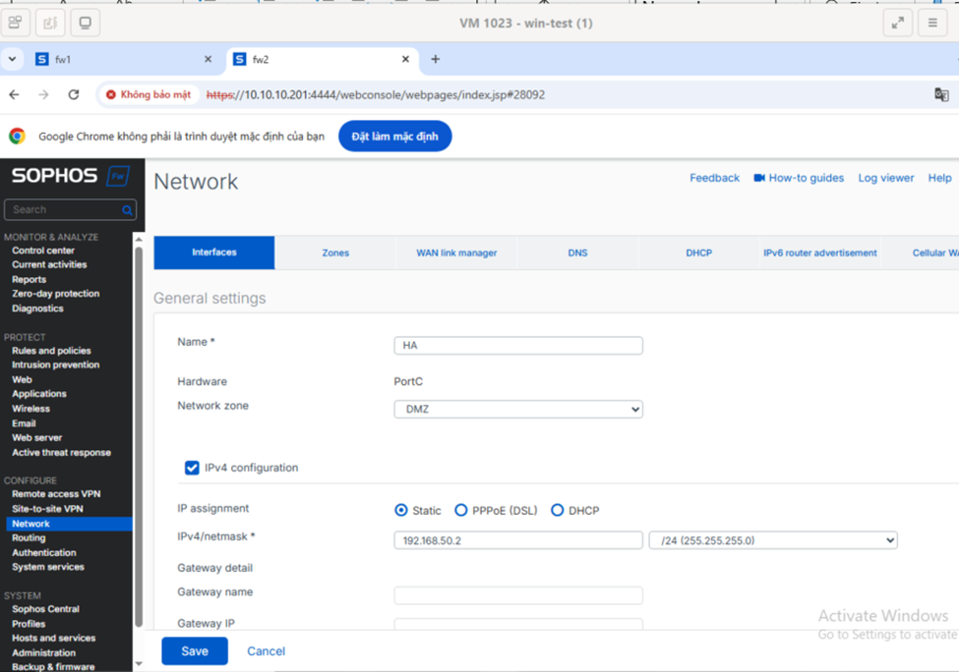The image size is (959, 672).
Task: Click the search magnifier icon in sidebar
Action: (x=127, y=210)
